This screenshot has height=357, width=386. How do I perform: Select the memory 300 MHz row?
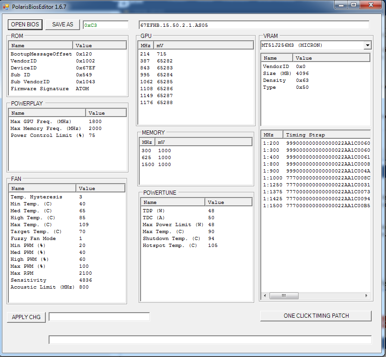196,151
